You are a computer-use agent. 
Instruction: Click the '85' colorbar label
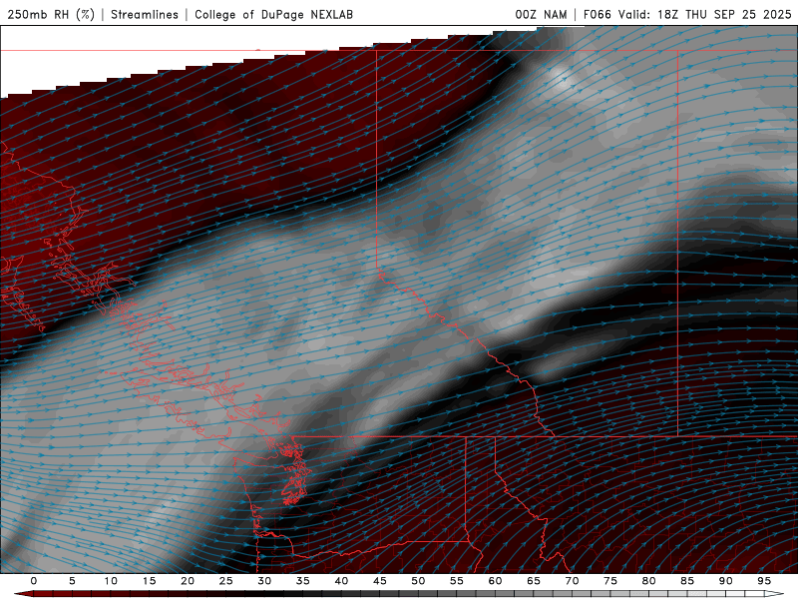(x=687, y=581)
